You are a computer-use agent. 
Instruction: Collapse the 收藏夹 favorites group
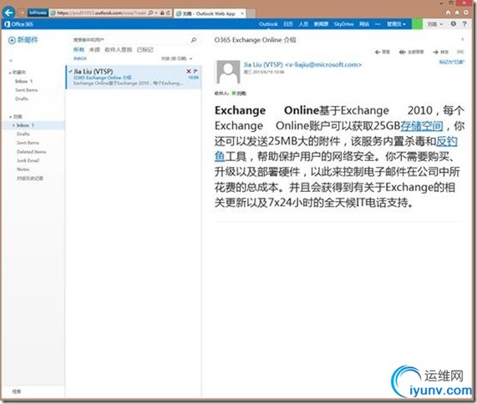tap(10, 73)
